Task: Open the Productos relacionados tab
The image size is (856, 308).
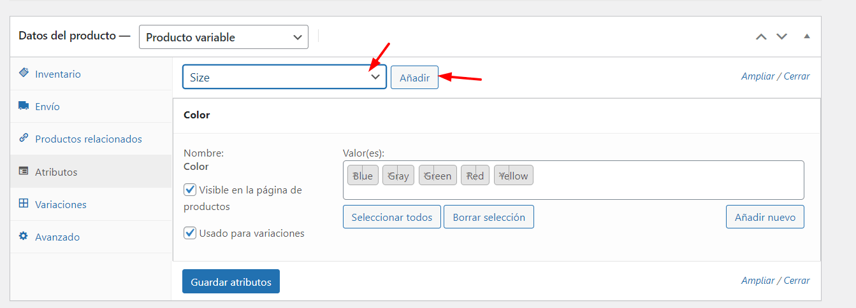Action: click(91, 139)
